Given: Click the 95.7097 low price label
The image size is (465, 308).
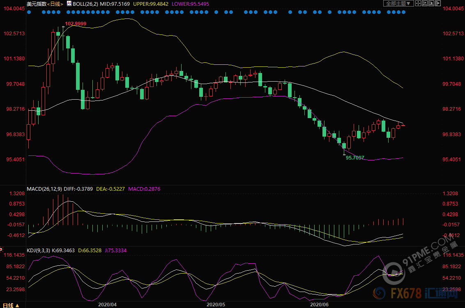Looking at the screenshot, I should tap(355, 158).
